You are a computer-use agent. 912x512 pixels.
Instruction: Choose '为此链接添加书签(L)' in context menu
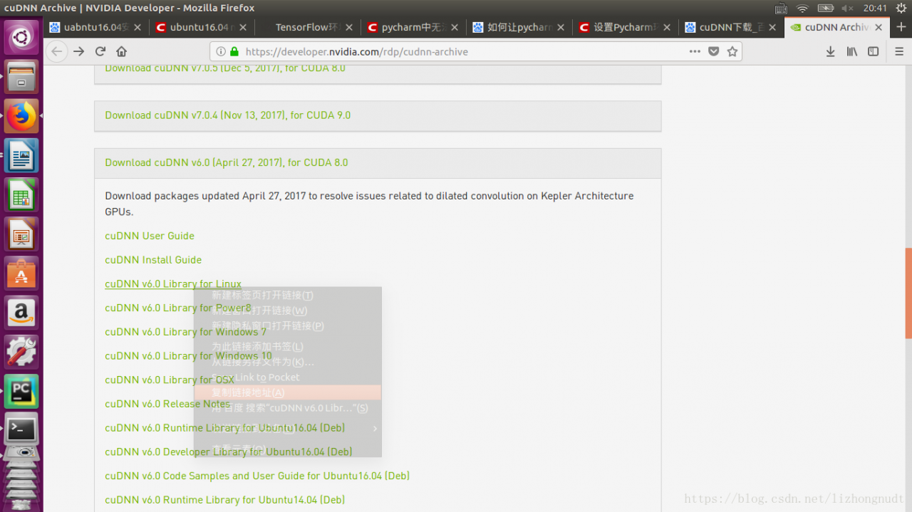pyautogui.click(x=288, y=347)
